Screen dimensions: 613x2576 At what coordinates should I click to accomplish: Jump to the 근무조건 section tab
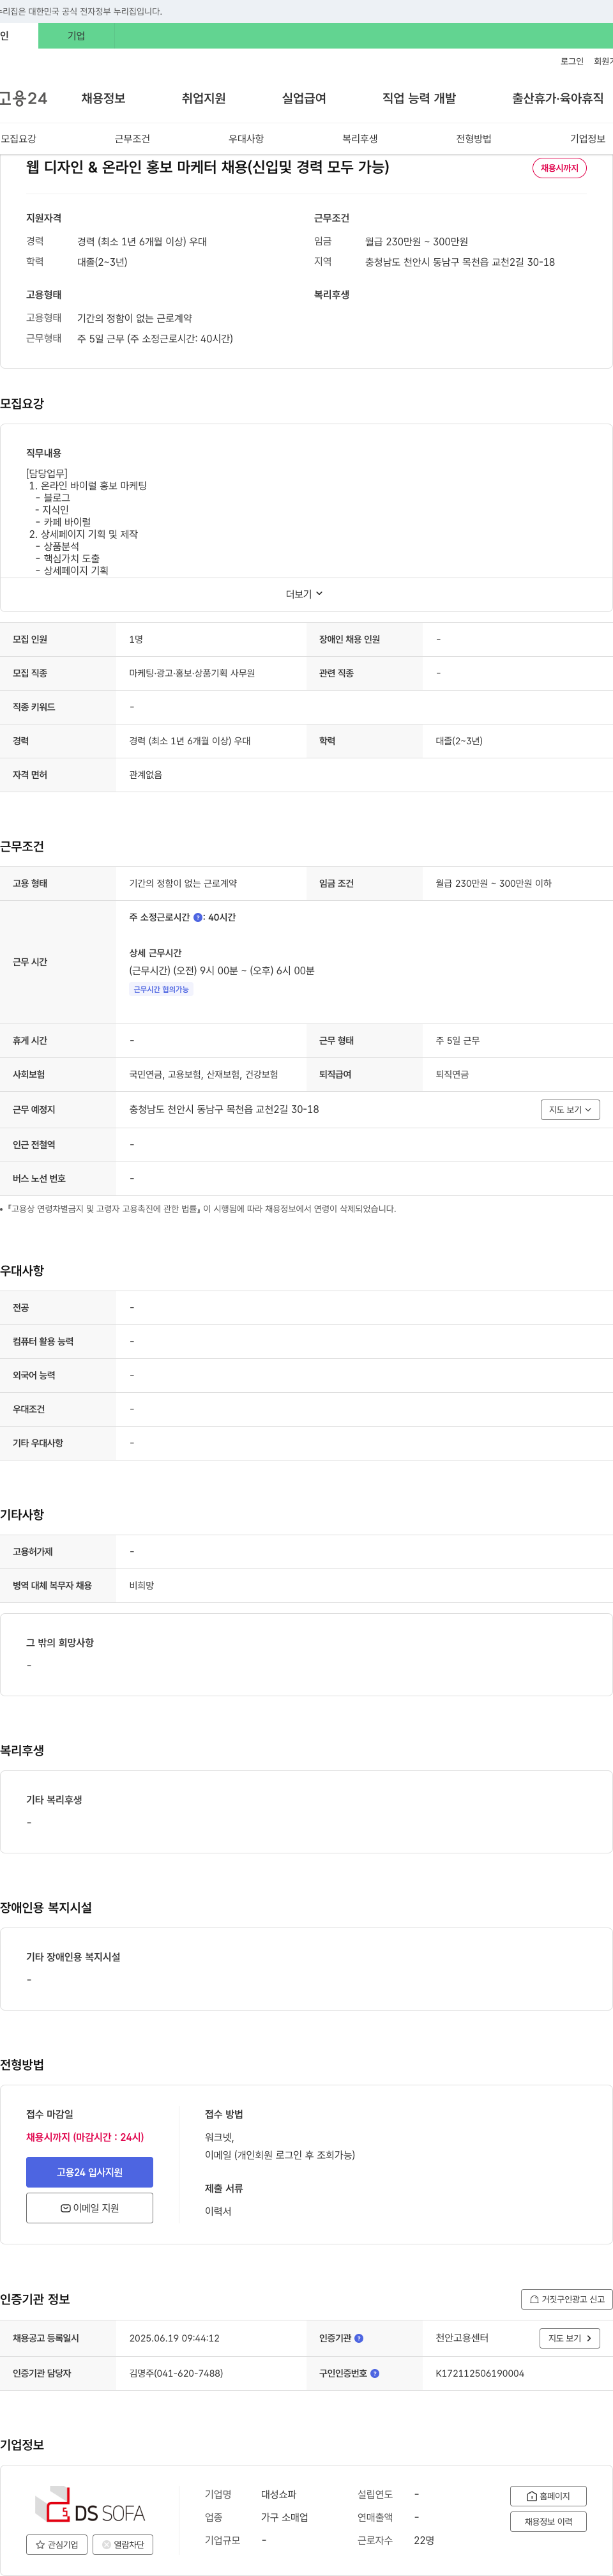pos(132,139)
